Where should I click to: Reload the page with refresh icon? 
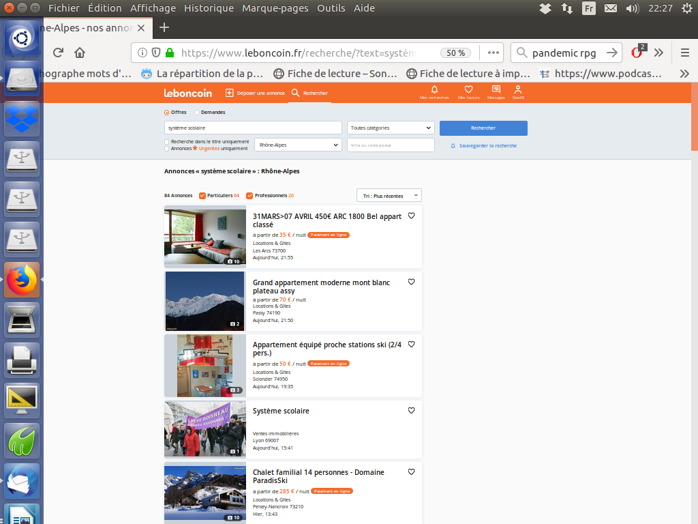pos(58,53)
